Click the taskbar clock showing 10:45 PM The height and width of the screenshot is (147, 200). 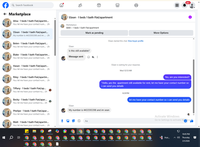186,137
